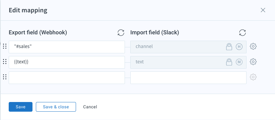This screenshot has height=120, width=275.
Task: Focus the empty export field input
Action: pyautogui.click(x=67, y=78)
